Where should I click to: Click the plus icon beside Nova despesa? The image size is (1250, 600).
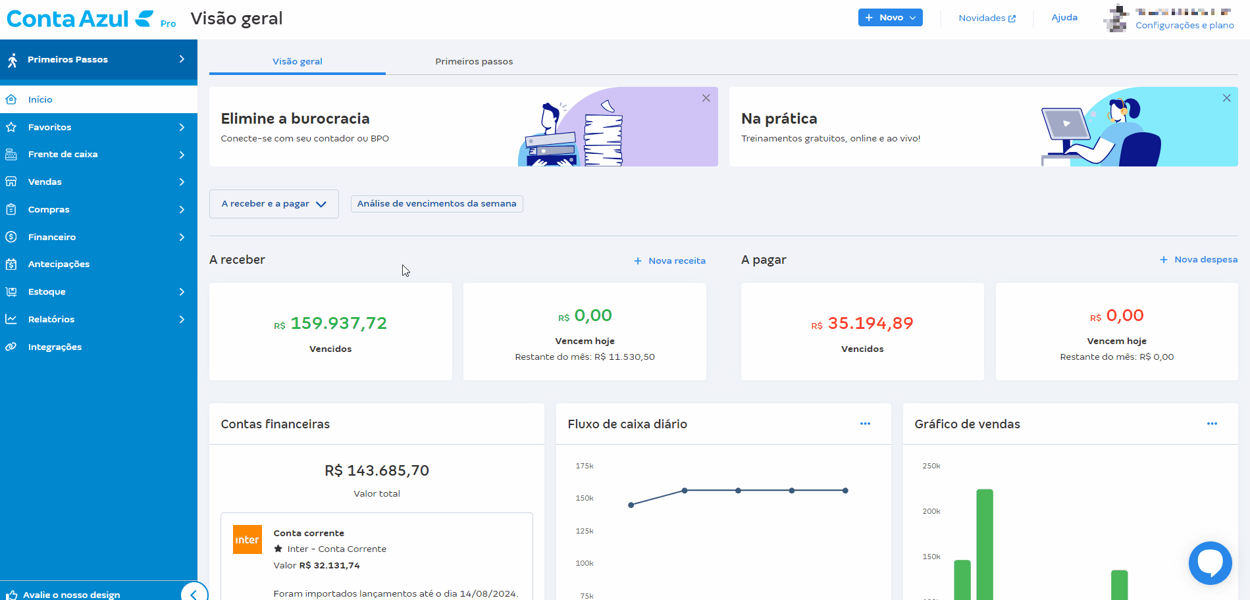(1164, 260)
